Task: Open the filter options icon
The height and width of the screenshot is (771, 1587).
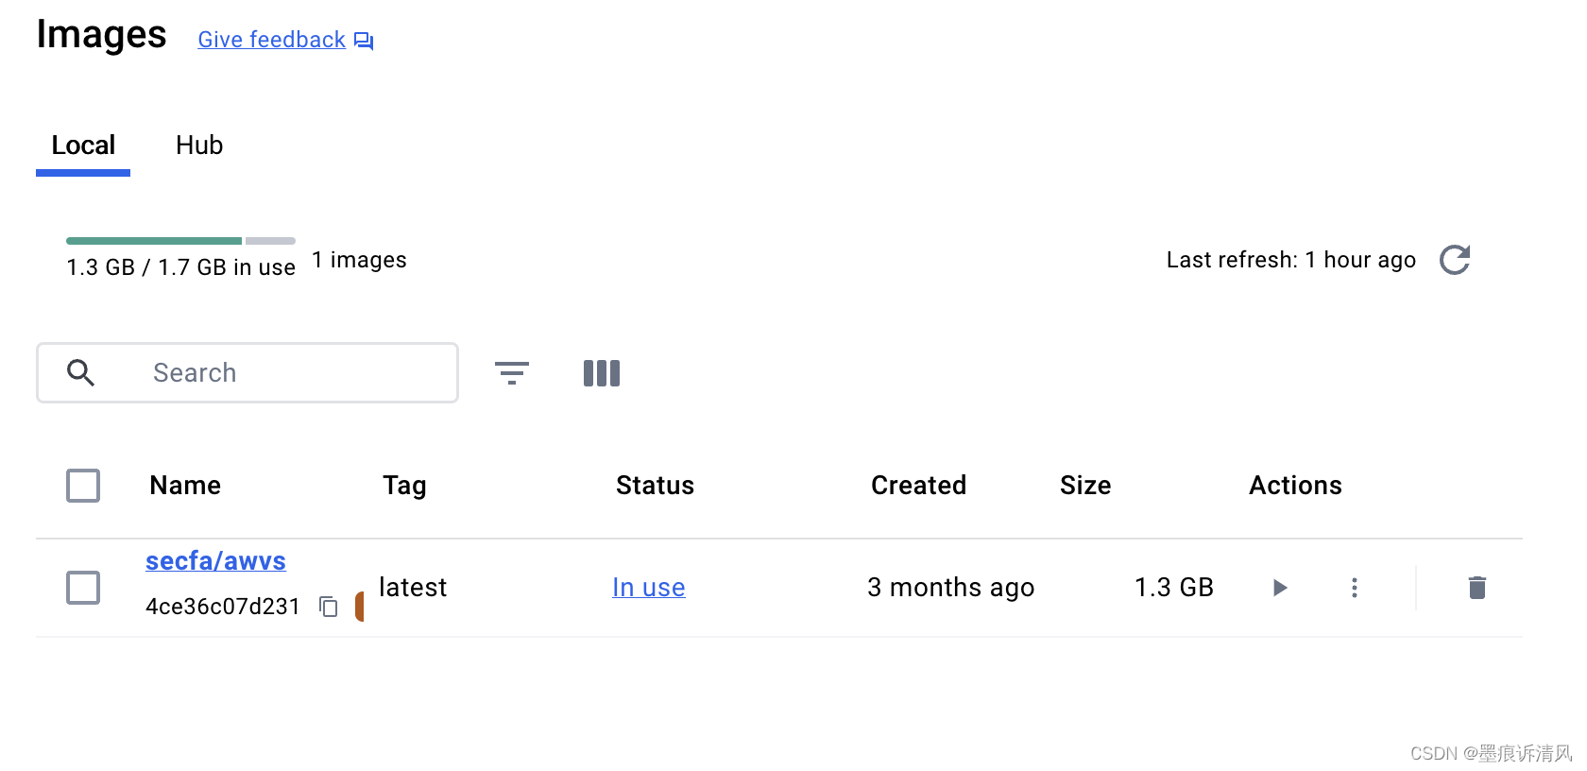Action: click(x=512, y=373)
